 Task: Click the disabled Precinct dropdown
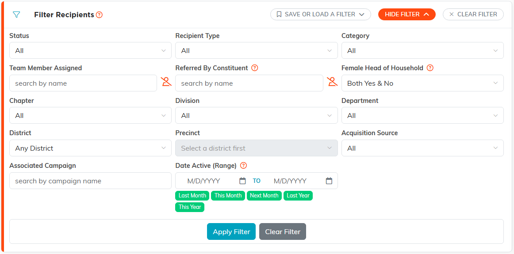(x=257, y=148)
